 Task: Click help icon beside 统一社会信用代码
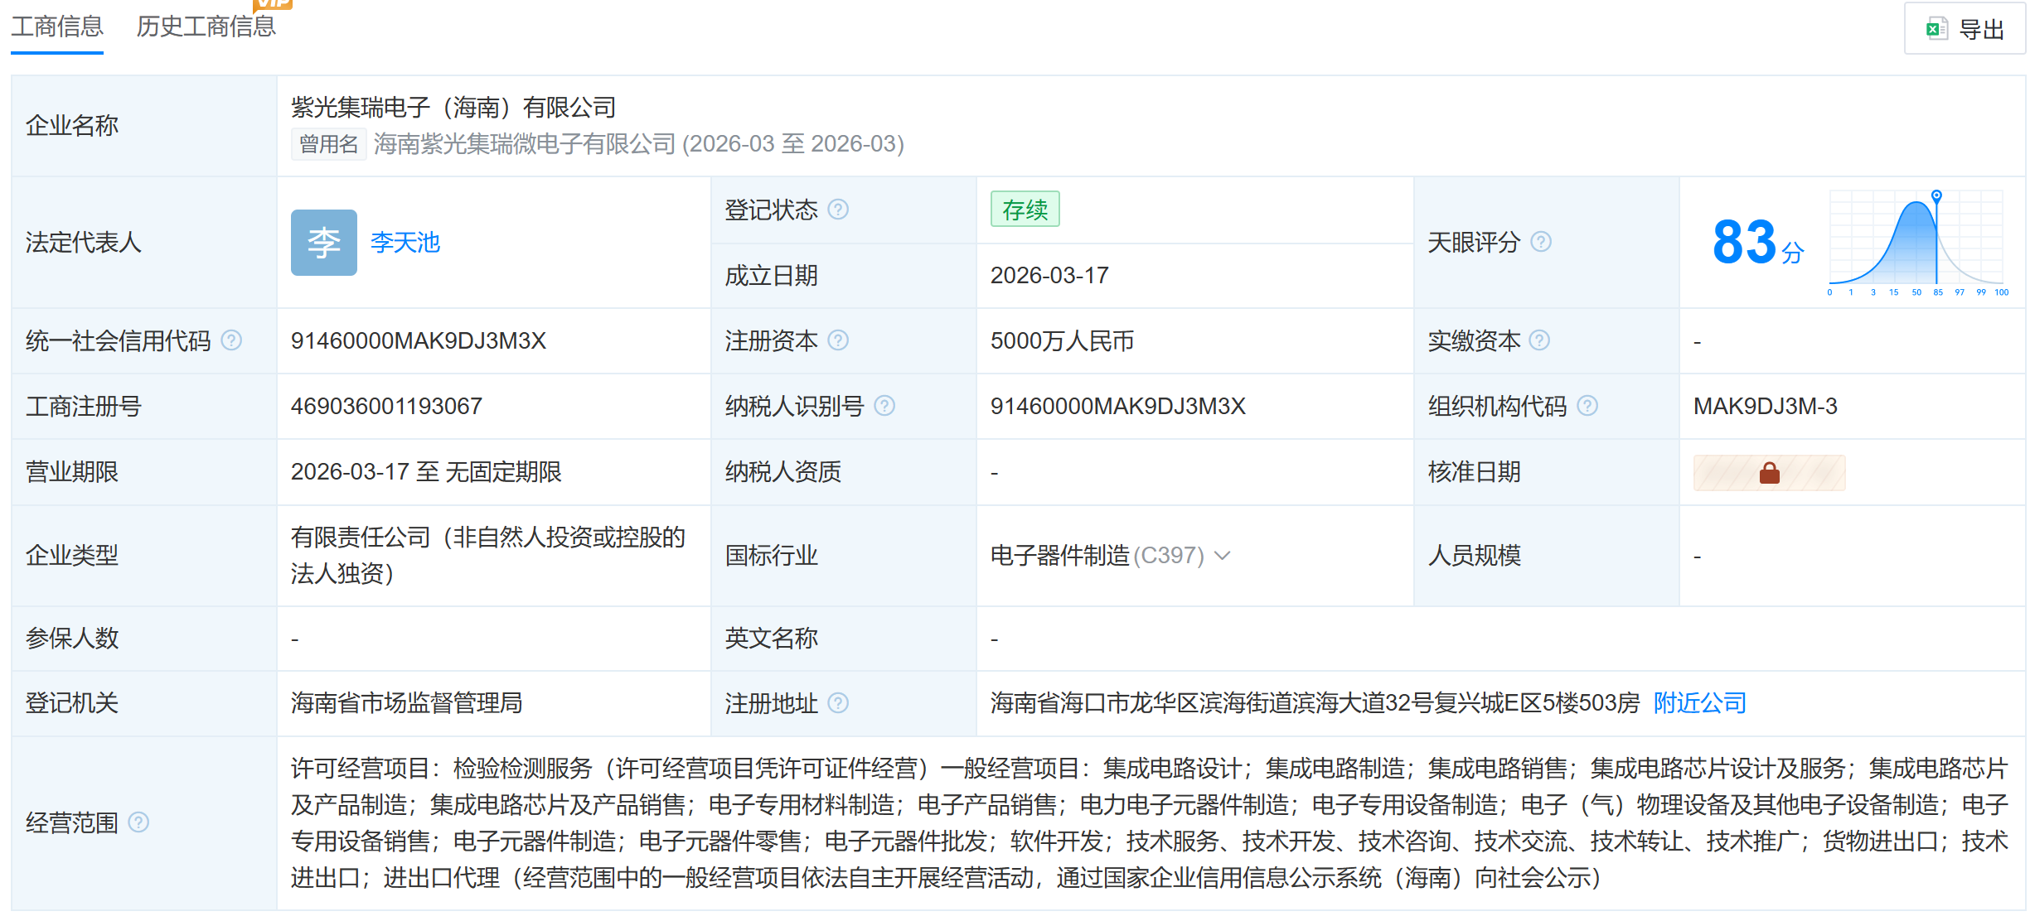tap(231, 340)
